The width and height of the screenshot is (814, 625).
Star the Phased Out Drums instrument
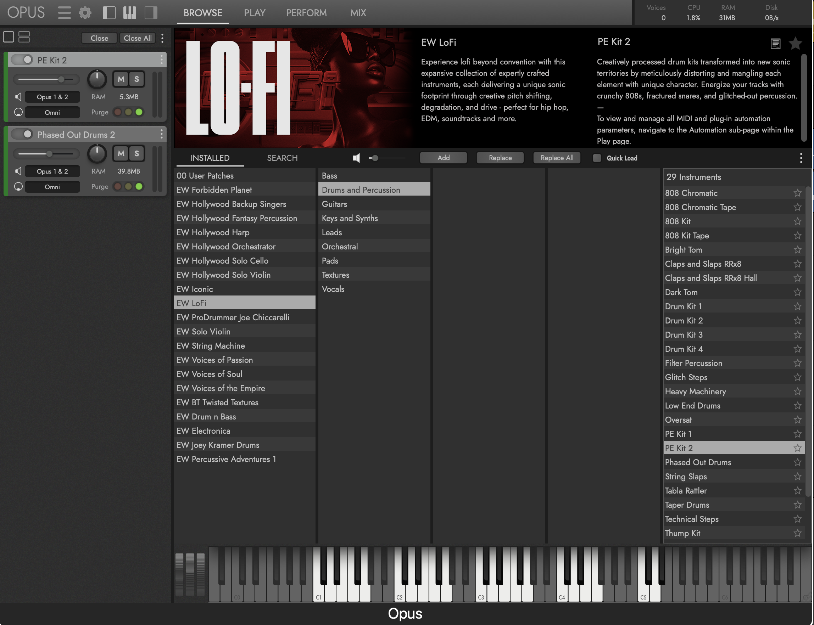(797, 462)
